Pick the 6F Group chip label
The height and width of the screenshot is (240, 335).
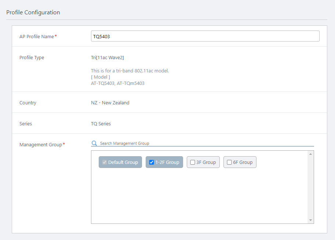pyautogui.click(x=243, y=162)
